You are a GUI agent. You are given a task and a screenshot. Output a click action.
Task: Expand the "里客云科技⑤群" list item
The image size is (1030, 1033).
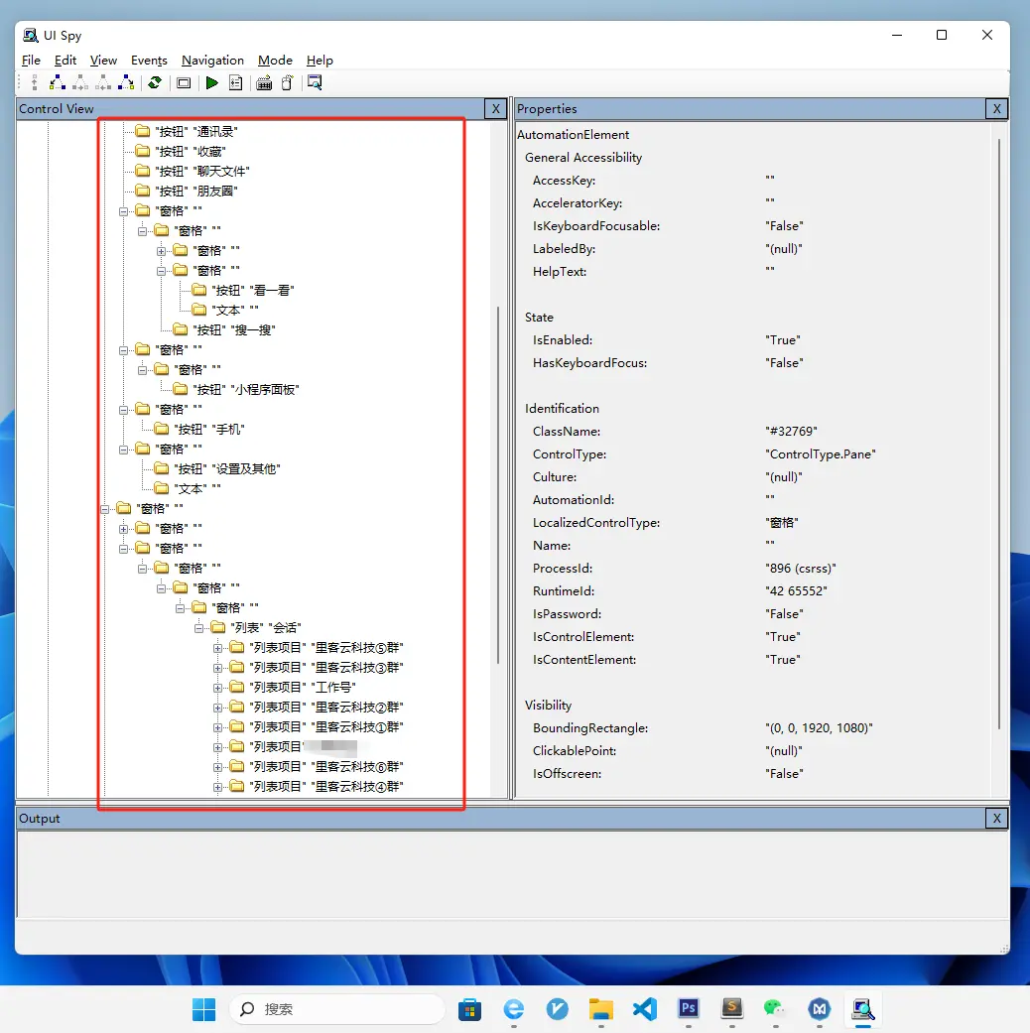click(x=218, y=647)
